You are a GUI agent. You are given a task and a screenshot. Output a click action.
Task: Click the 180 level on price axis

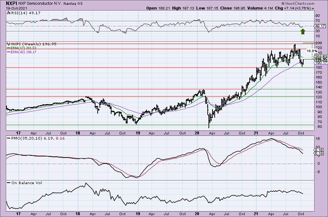tap(319, 68)
